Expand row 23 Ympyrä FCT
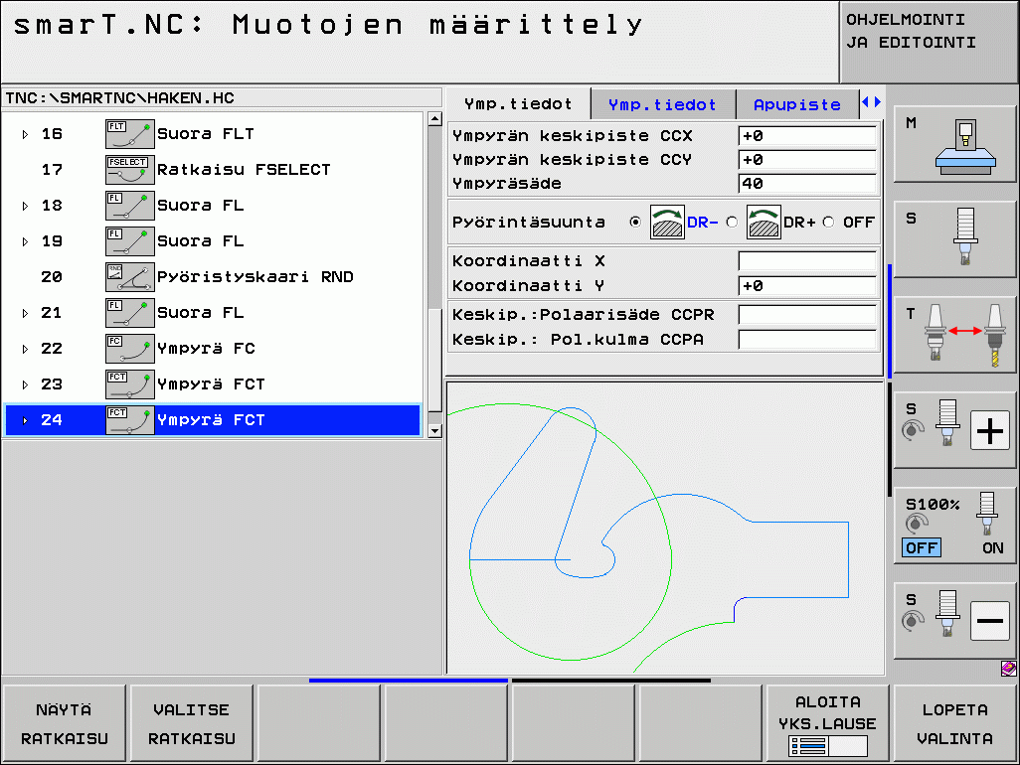This screenshot has width=1020, height=765. pyautogui.click(x=25, y=384)
